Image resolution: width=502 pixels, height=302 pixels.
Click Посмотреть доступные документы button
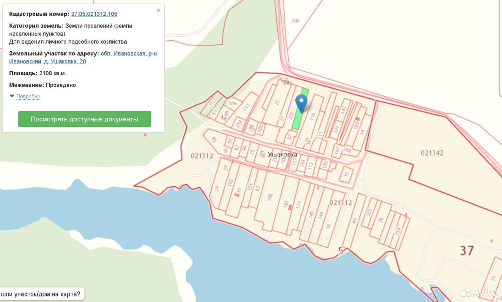pos(84,119)
